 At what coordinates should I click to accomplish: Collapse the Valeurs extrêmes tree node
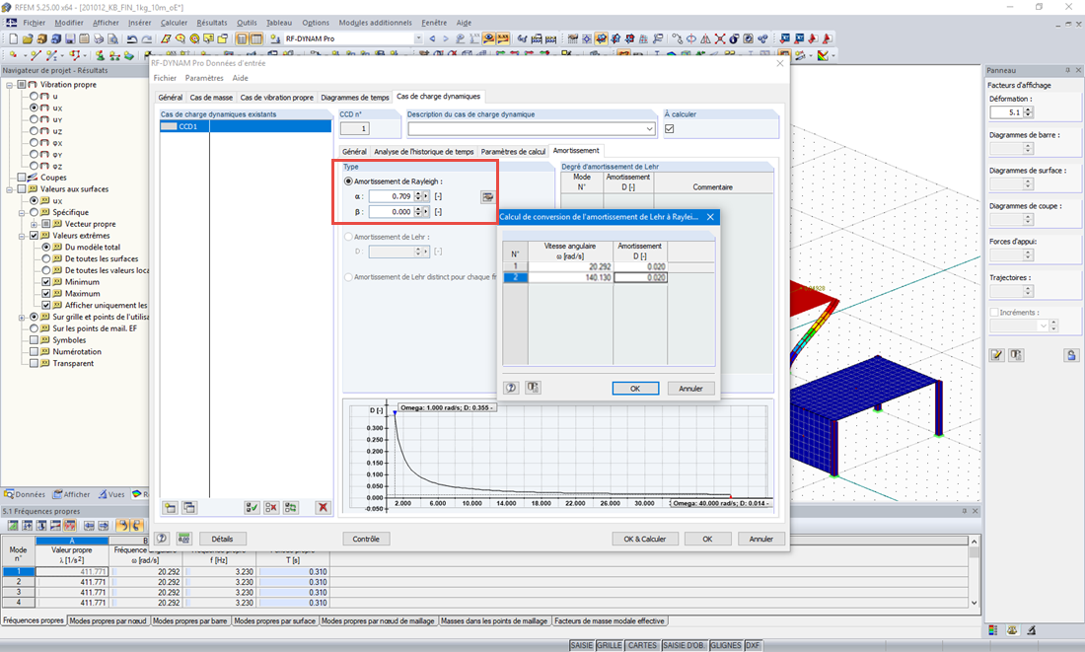click(22, 236)
